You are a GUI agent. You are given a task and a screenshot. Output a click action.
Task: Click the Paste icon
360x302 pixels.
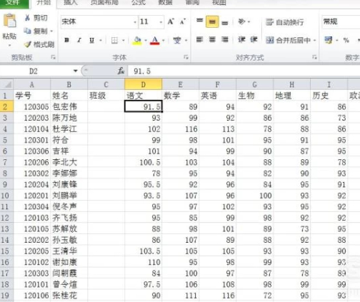pos(9,21)
